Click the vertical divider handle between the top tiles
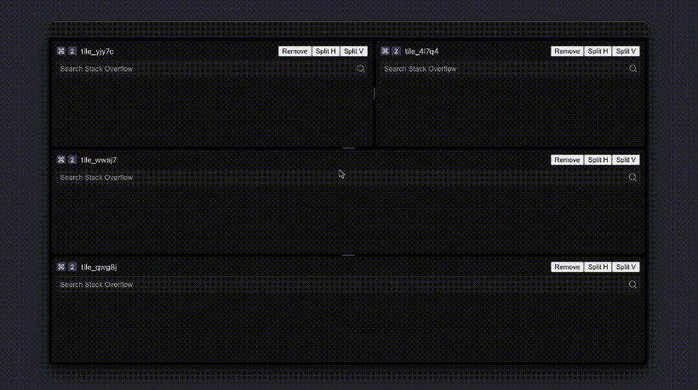This screenshot has height=390, width=698. tap(375, 93)
